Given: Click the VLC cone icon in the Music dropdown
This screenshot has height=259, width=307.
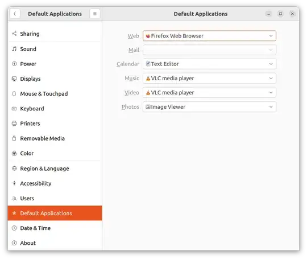Looking at the screenshot, I should click(x=148, y=78).
